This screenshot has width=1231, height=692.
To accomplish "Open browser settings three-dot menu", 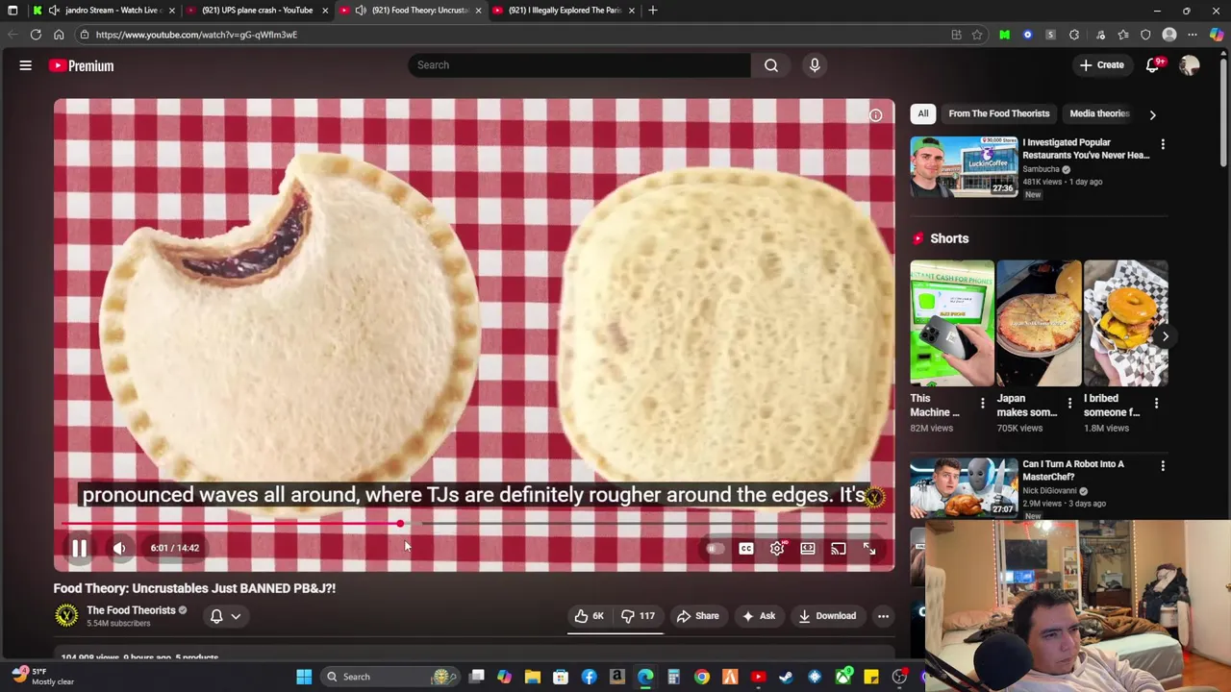I will [x=1193, y=35].
